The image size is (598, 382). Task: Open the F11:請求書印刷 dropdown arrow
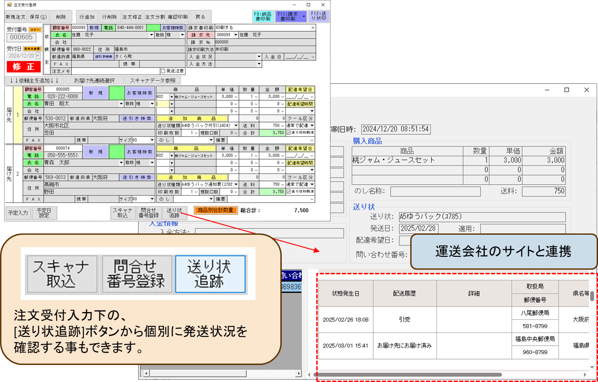[x=303, y=17]
